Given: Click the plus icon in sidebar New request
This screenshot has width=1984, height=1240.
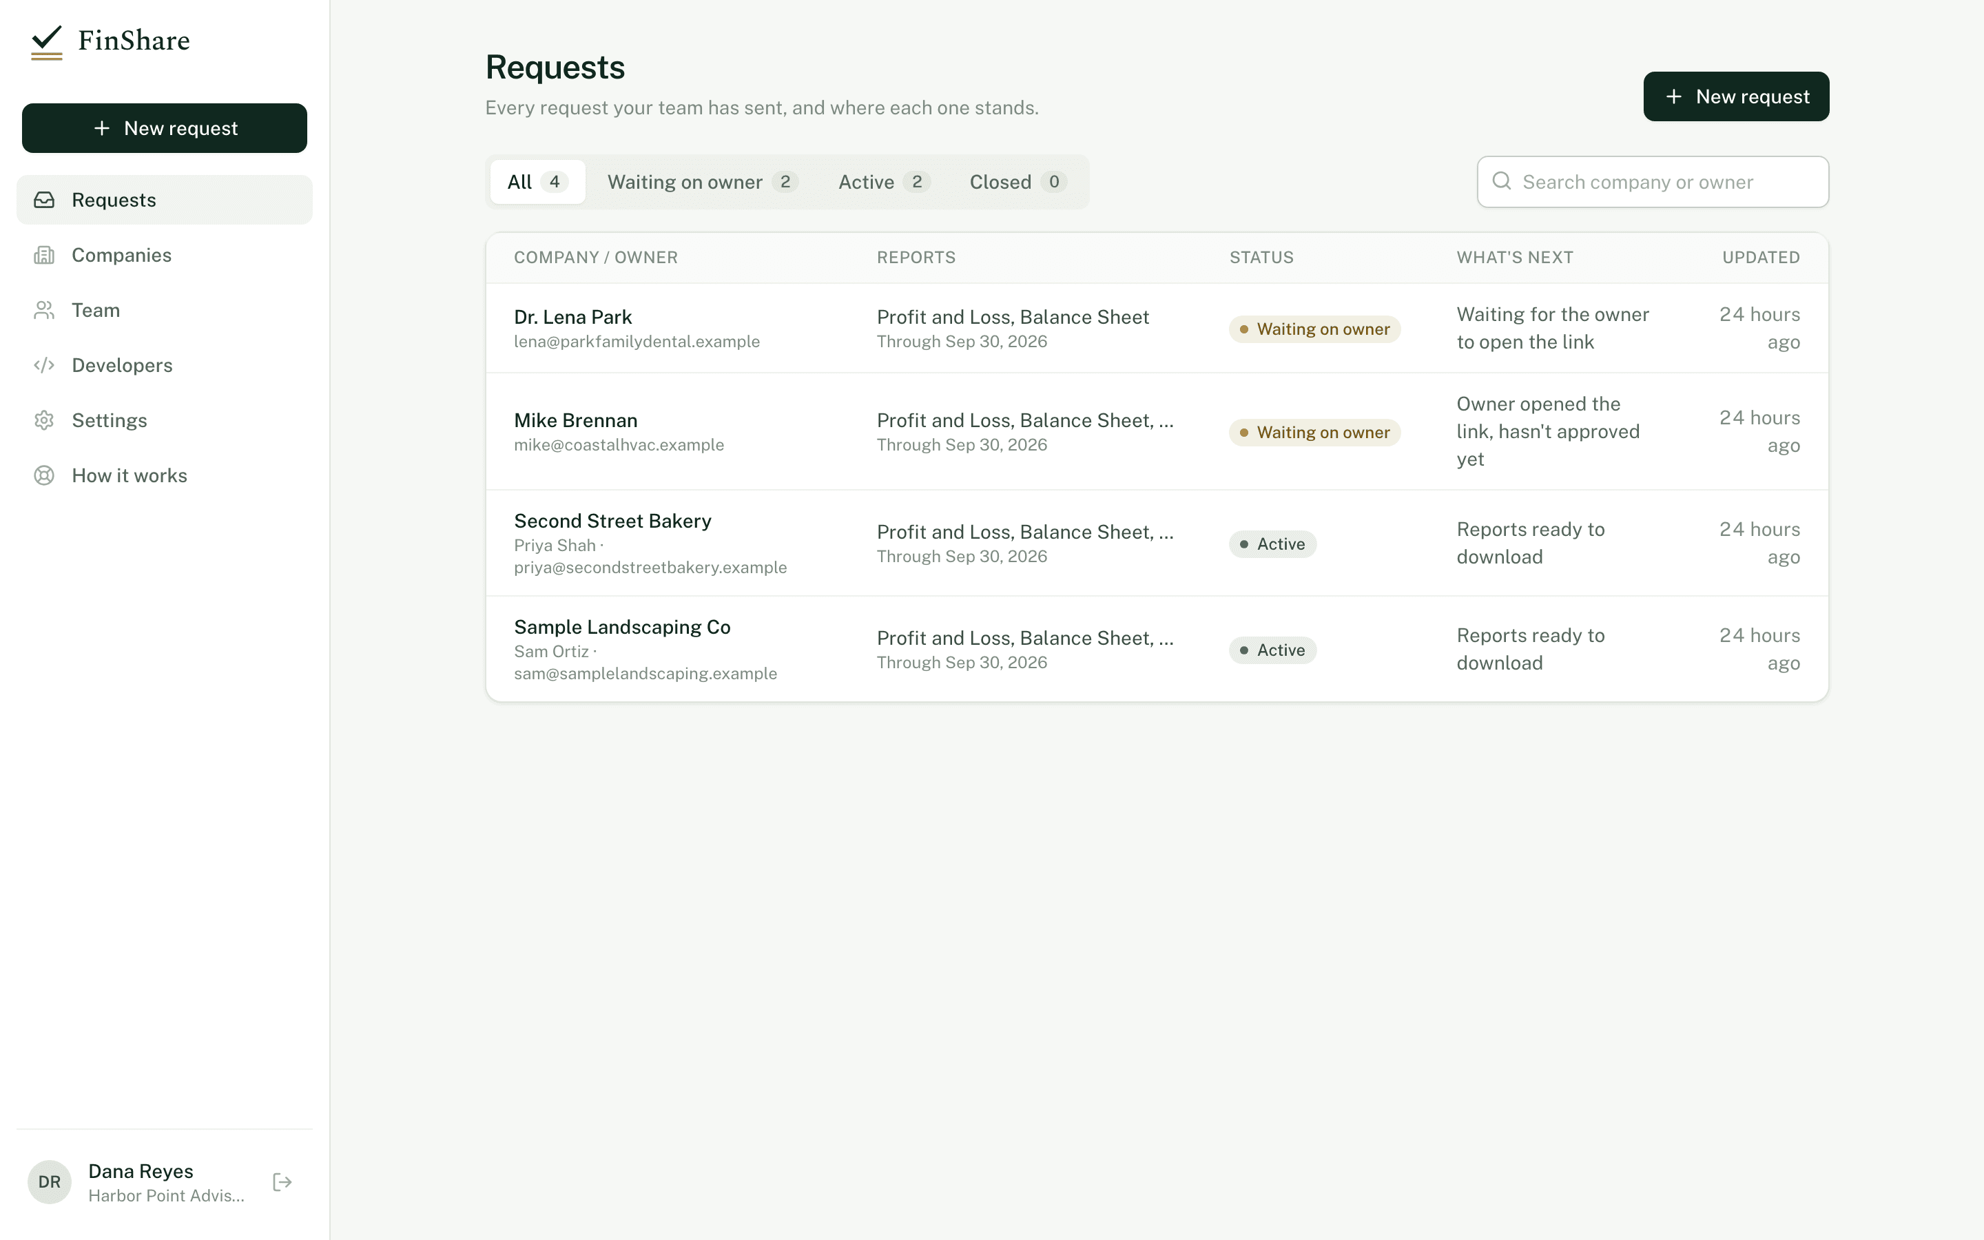Looking at the screenshot, I should click(x=102, y=128).
